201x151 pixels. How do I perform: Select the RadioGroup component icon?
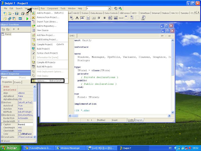[132, 18]
